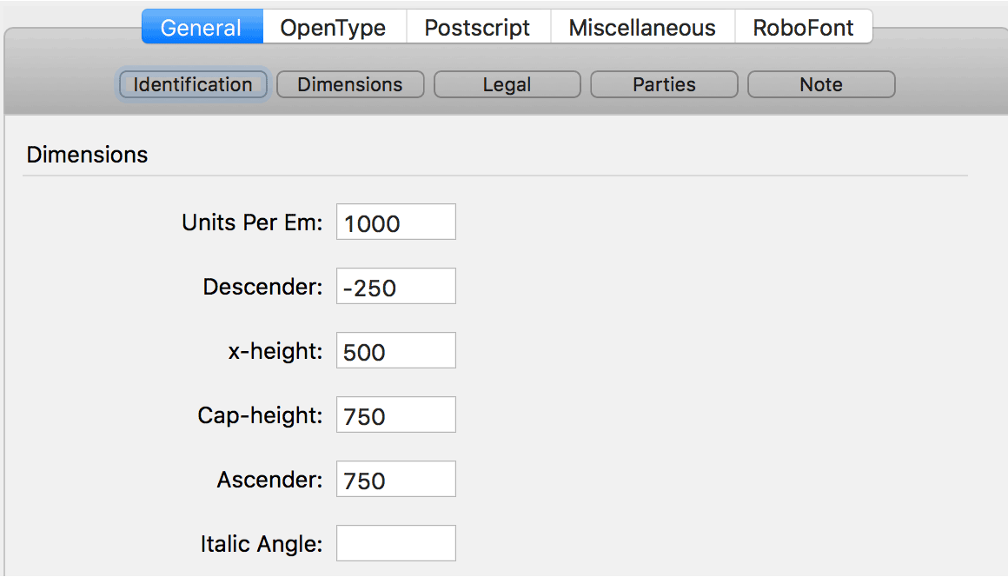Select the x-height input field
Viewport: 1008px width, 577px height.
[x=395, y=351]
